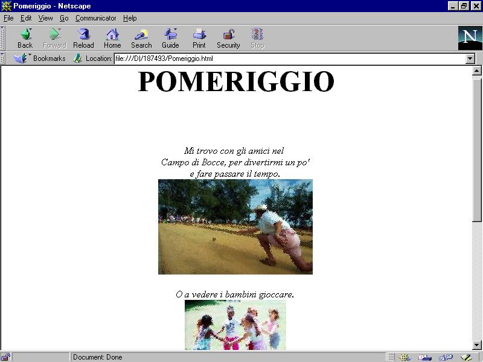
Task: Open the View menu
Action: pyautogui.click(x=46, y=18)
